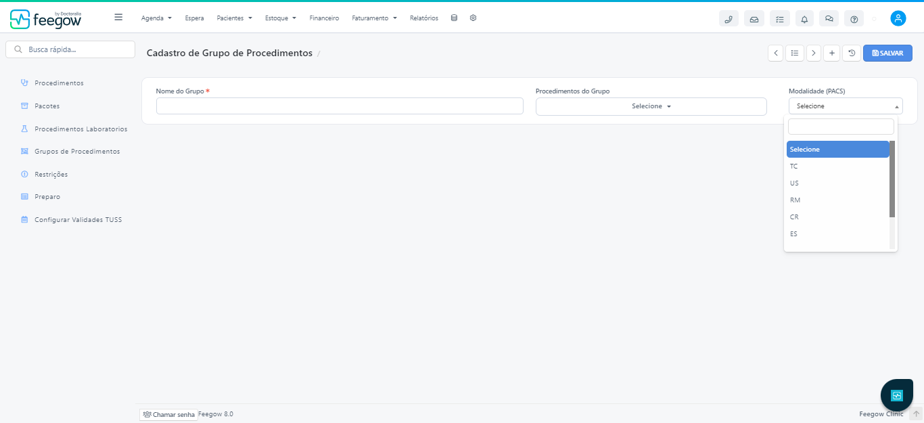This screenshot has height=423, width=924.
Task: Open Procedimentos Laboratorios sidebar link
Action: click(80, 129)
